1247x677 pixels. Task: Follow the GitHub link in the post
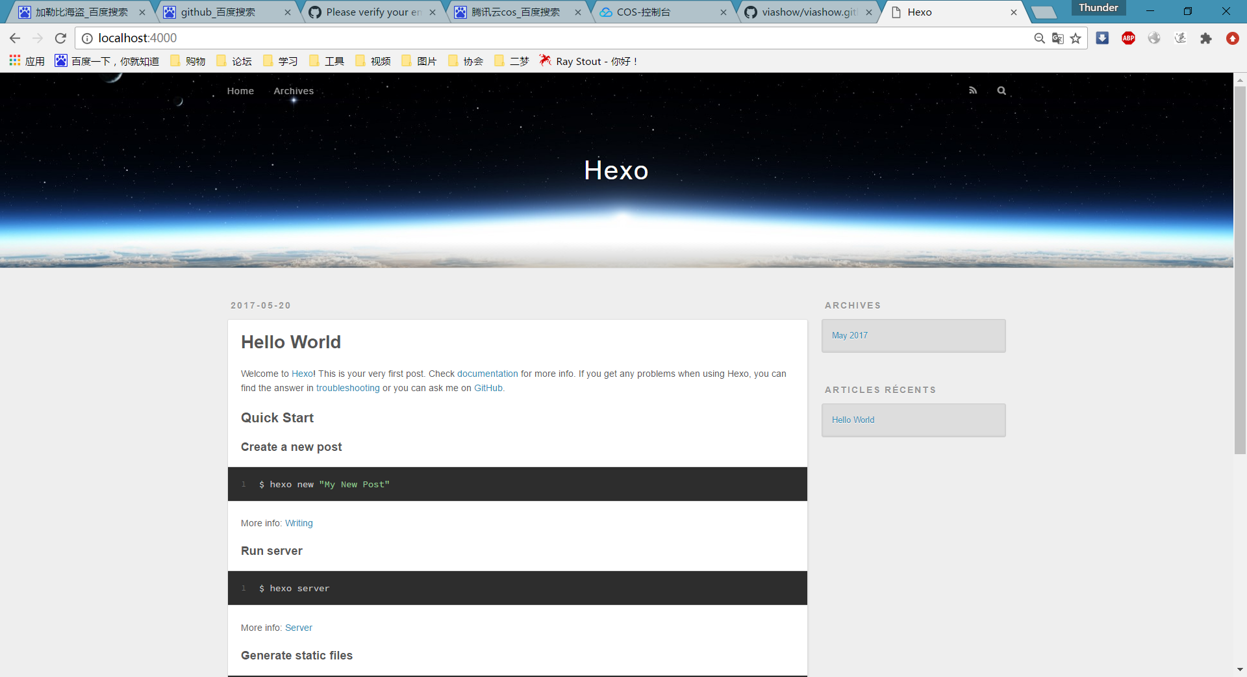[x=488, y=388]
